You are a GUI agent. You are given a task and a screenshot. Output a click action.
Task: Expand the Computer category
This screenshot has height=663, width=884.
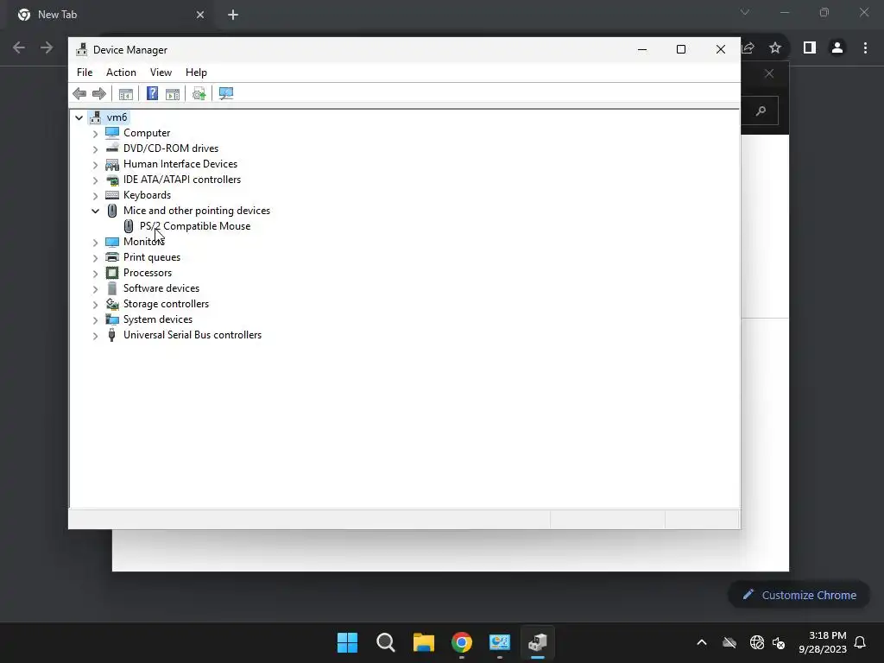pyautogui.click(x=95, y=134)
